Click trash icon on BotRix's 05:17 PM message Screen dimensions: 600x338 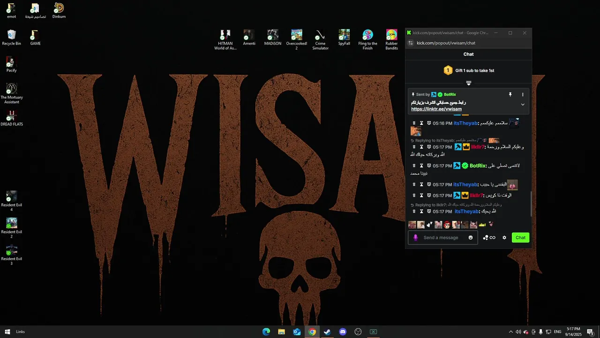[414, 166]
